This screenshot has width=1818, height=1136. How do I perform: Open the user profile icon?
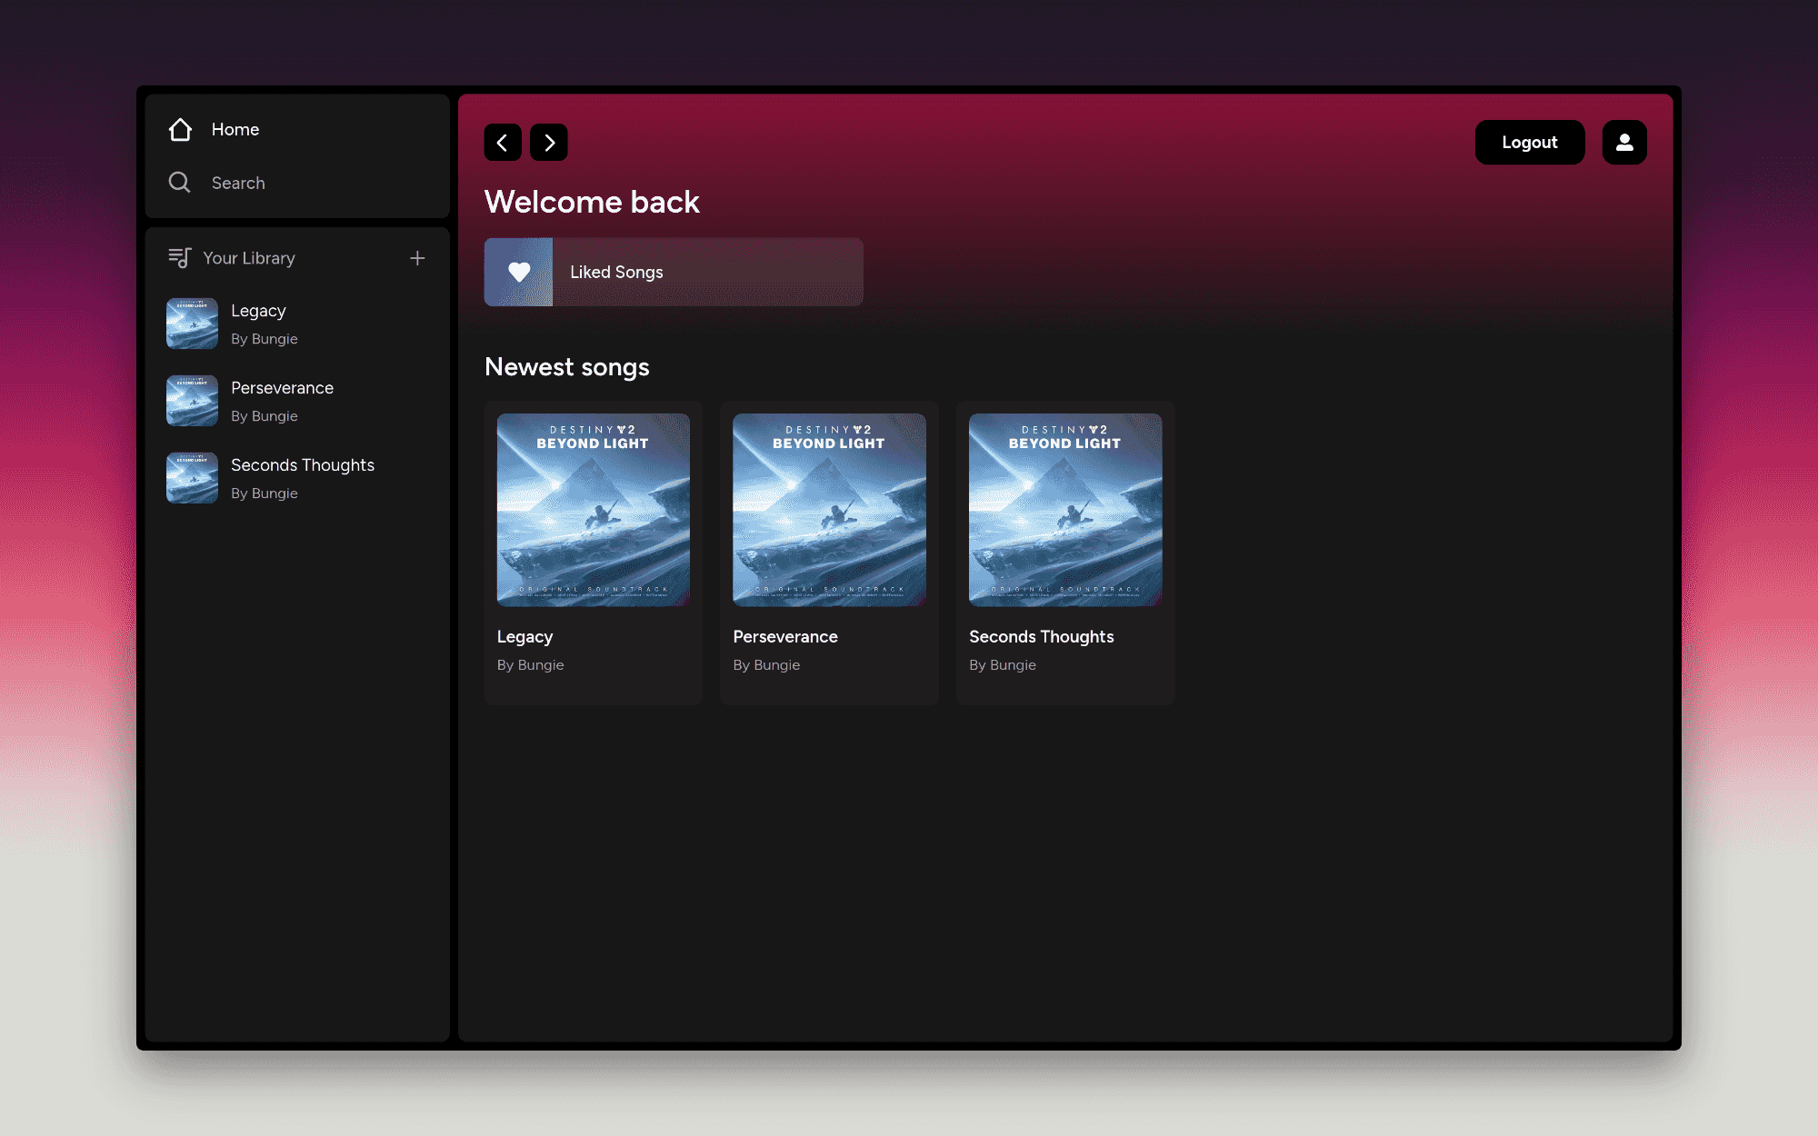click(x=1624, y=143)
